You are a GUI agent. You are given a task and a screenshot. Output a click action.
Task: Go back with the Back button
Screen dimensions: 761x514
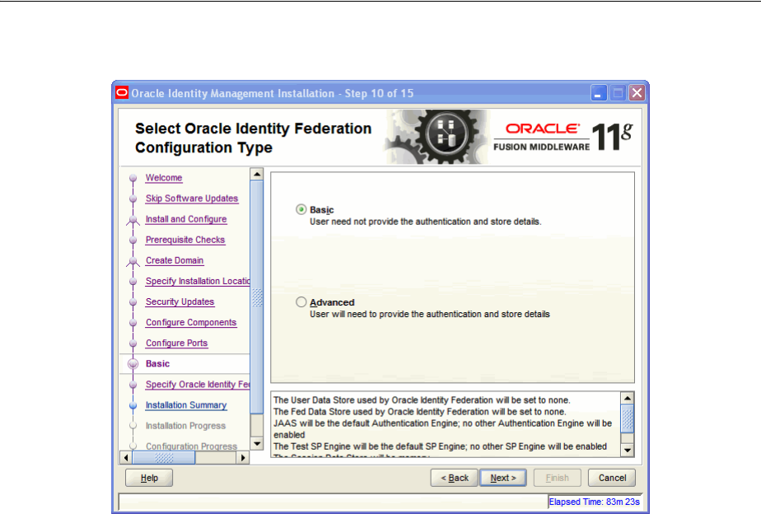tap(455, 478)
